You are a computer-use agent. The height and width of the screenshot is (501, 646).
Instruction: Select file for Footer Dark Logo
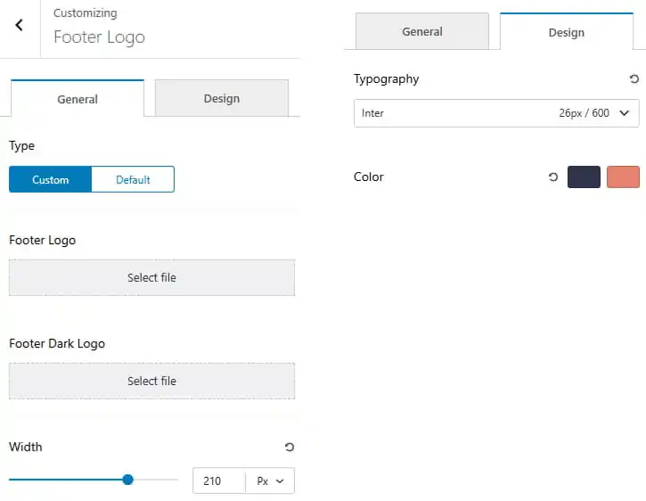point(152,381)
